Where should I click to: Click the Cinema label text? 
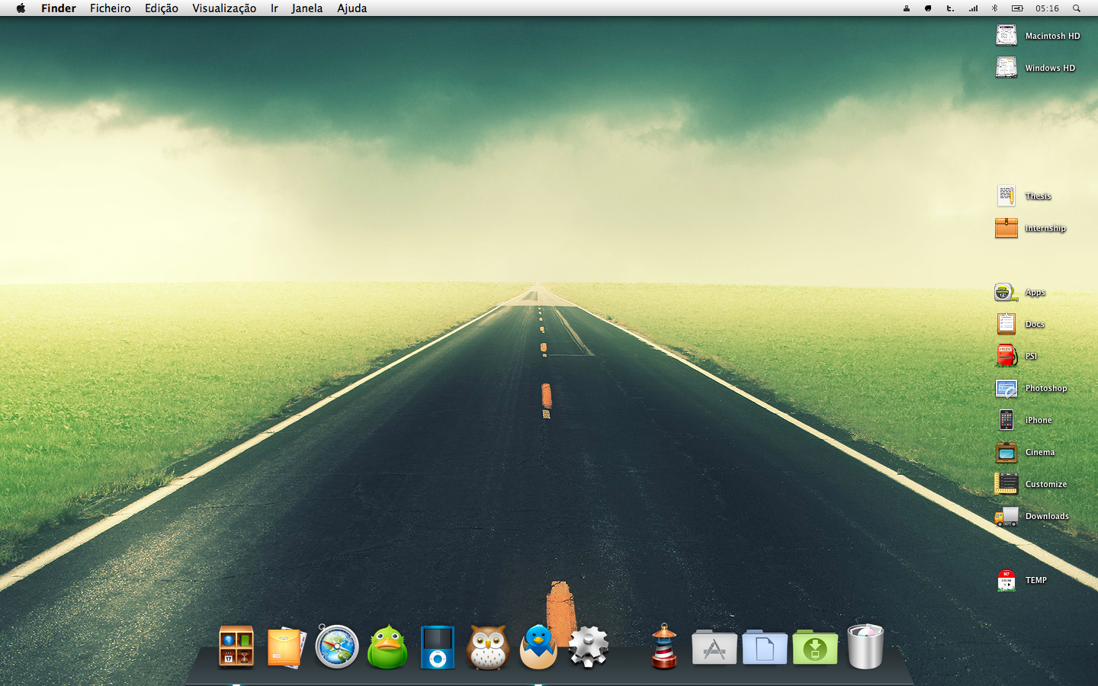[x=1040, y=452]
